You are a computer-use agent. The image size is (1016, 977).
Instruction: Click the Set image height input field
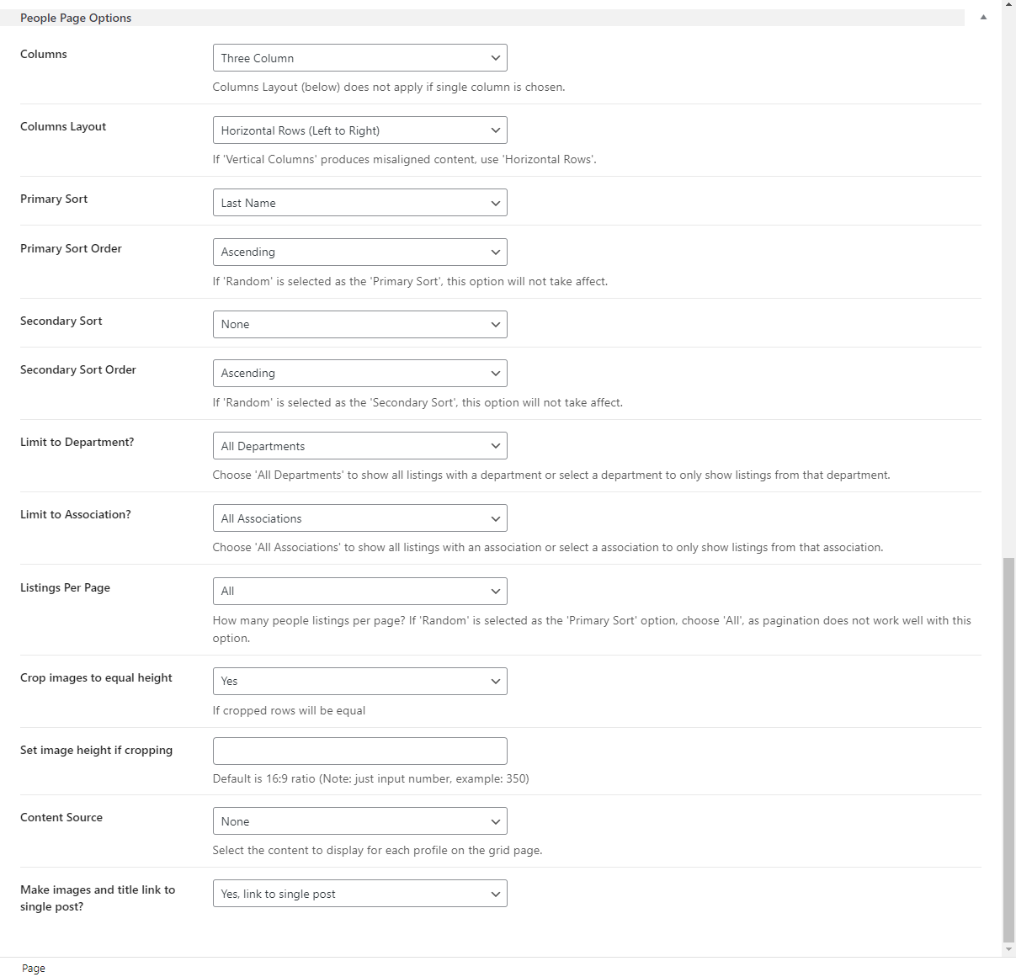(359, 751)
